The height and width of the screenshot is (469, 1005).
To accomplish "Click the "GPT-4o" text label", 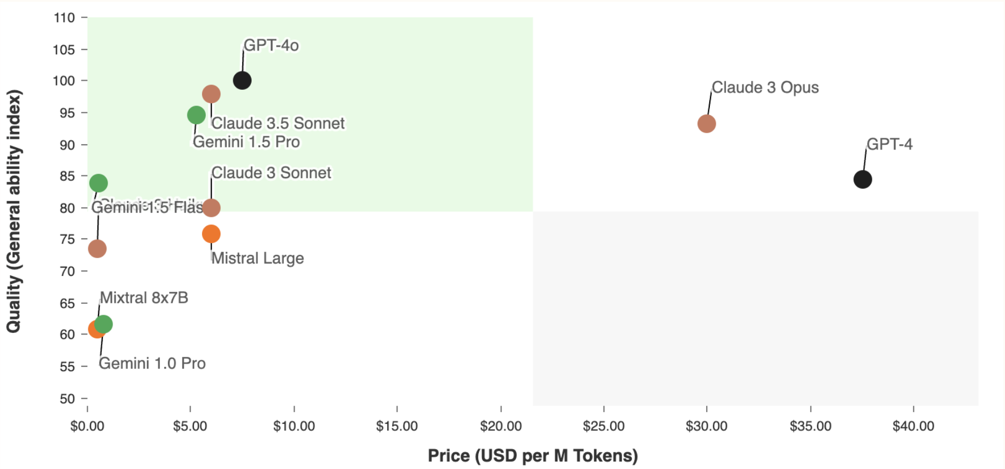I will [271, 45].
